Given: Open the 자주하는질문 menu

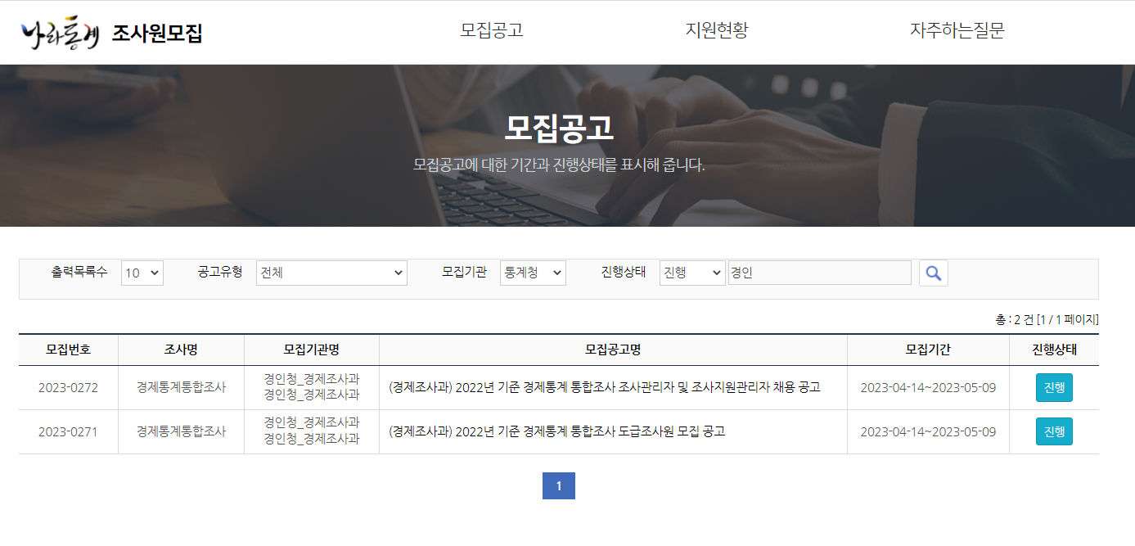Looking at the screenshot, I should (957, 31).
